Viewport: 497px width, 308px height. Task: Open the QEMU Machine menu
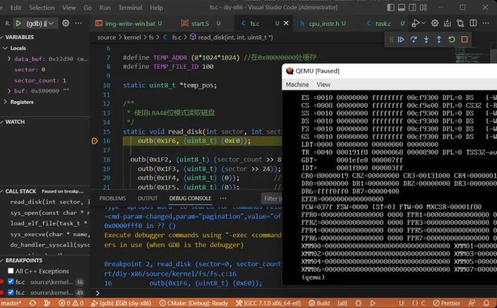pos(297,85)
